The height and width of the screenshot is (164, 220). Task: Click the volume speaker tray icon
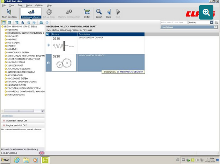(197, 160)
